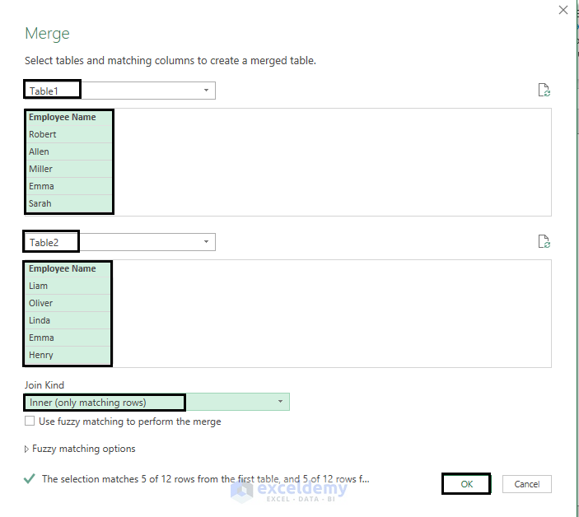Select Employee Name column header in first table
Screen dimensions: 579x517
(63, 118)
